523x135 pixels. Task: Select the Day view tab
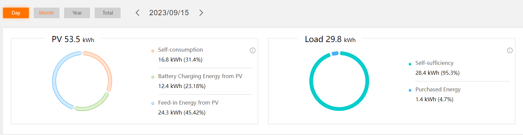click(16, 13)
